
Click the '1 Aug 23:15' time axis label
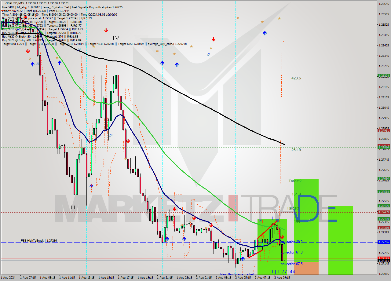185,278
